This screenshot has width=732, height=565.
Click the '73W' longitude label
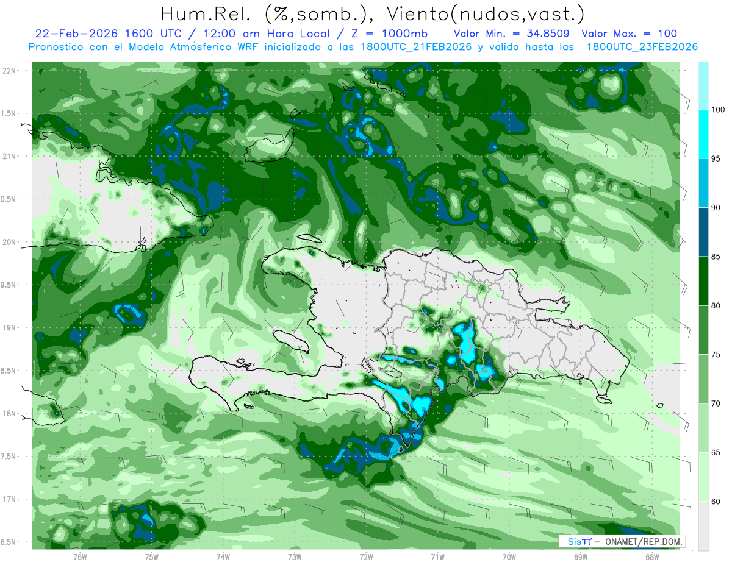click(295, 557)
